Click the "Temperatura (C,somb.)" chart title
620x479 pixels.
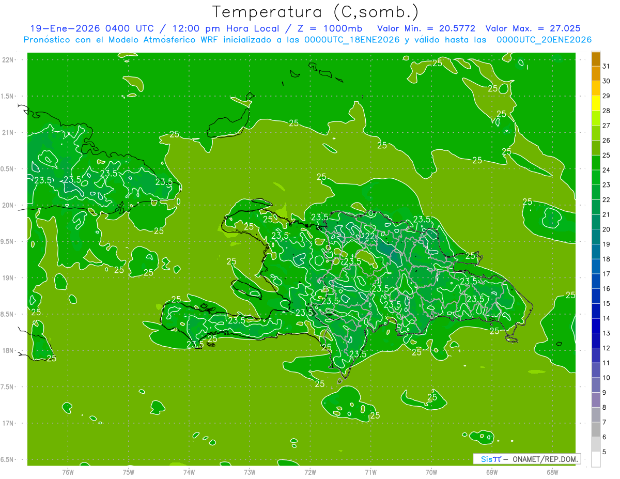tap(315, 12)
